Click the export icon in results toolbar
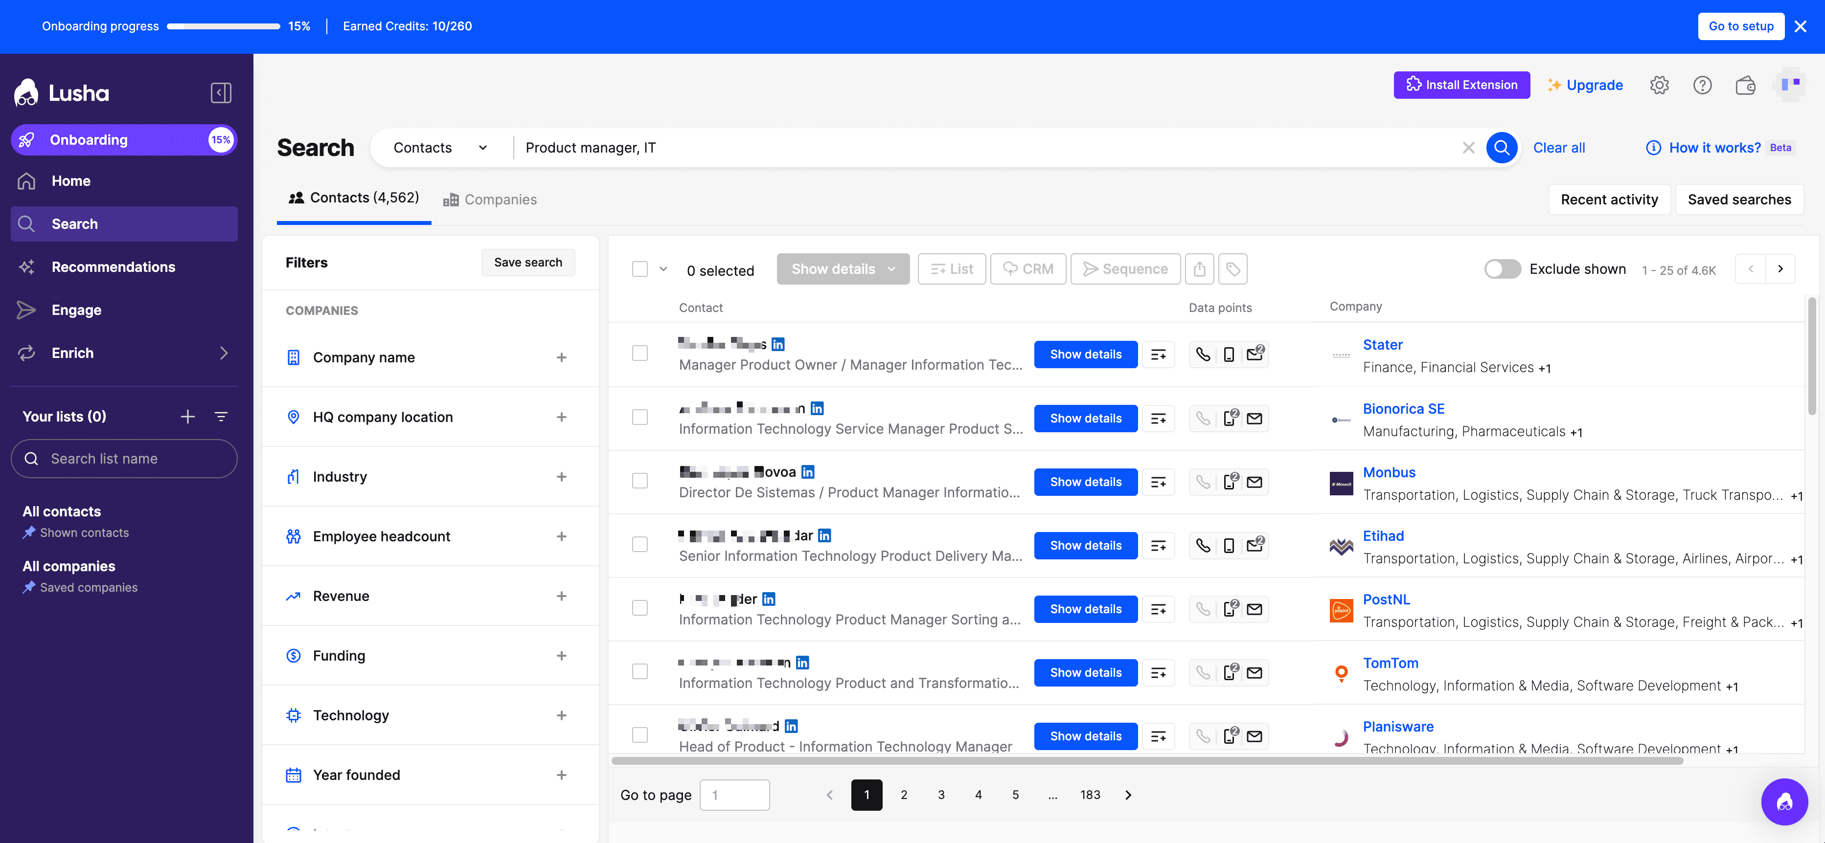 1199,269
